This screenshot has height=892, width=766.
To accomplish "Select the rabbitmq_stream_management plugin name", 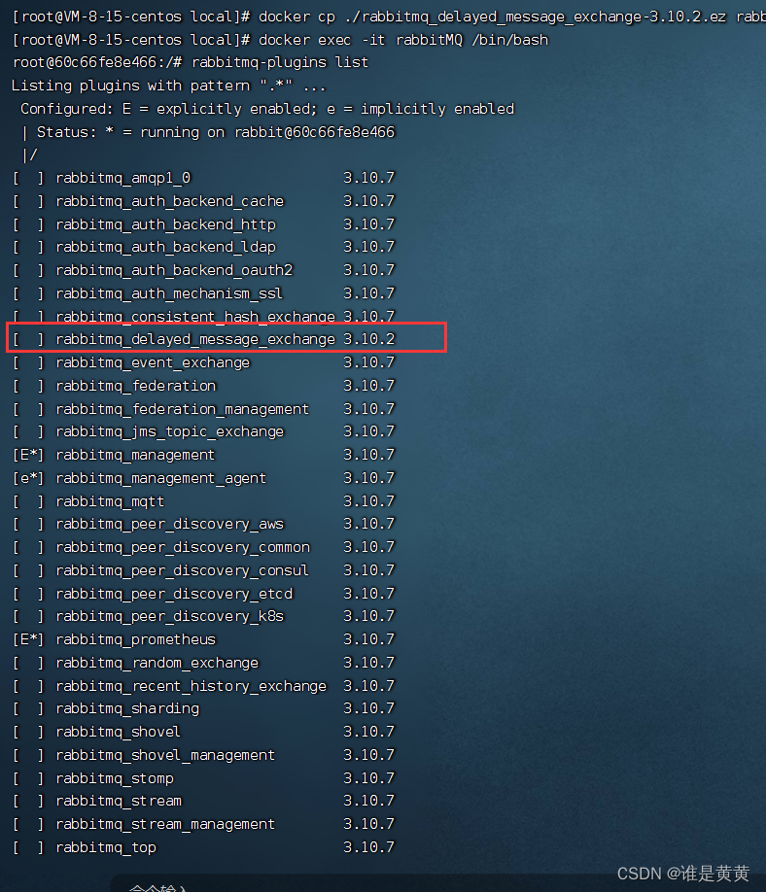I will point(165,824).
